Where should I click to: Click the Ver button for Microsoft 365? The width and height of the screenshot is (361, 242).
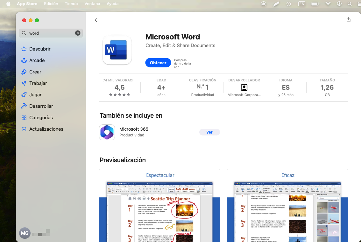[209, 132]
